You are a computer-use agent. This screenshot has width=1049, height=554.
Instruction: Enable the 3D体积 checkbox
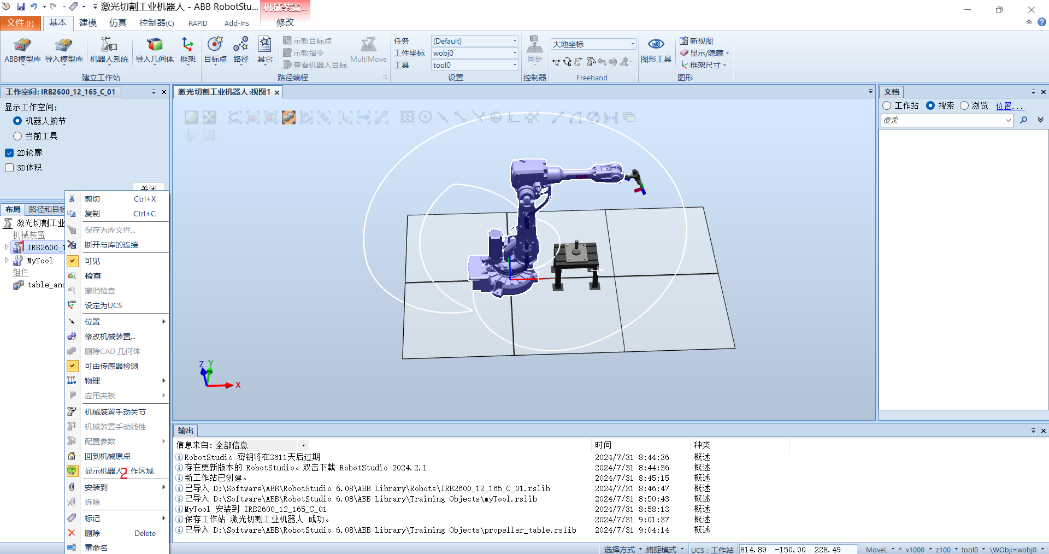[x=9, y=168]
